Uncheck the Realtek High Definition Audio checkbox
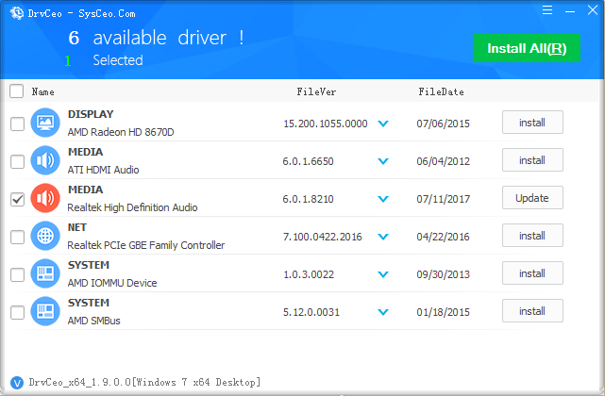 (17, 199)
